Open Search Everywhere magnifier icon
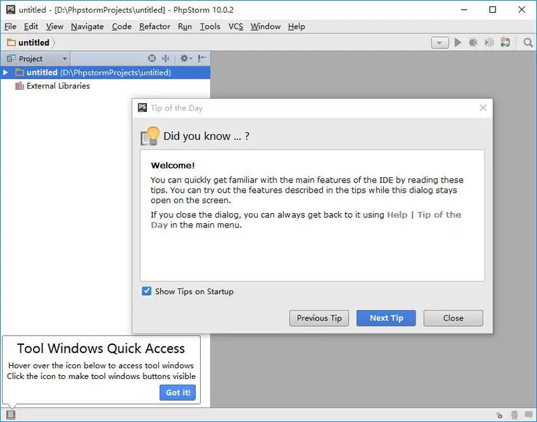 (528, 43)
